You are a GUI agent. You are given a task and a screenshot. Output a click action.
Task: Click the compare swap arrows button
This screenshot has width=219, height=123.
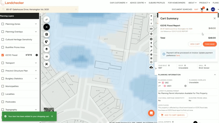tap(47, 20)
